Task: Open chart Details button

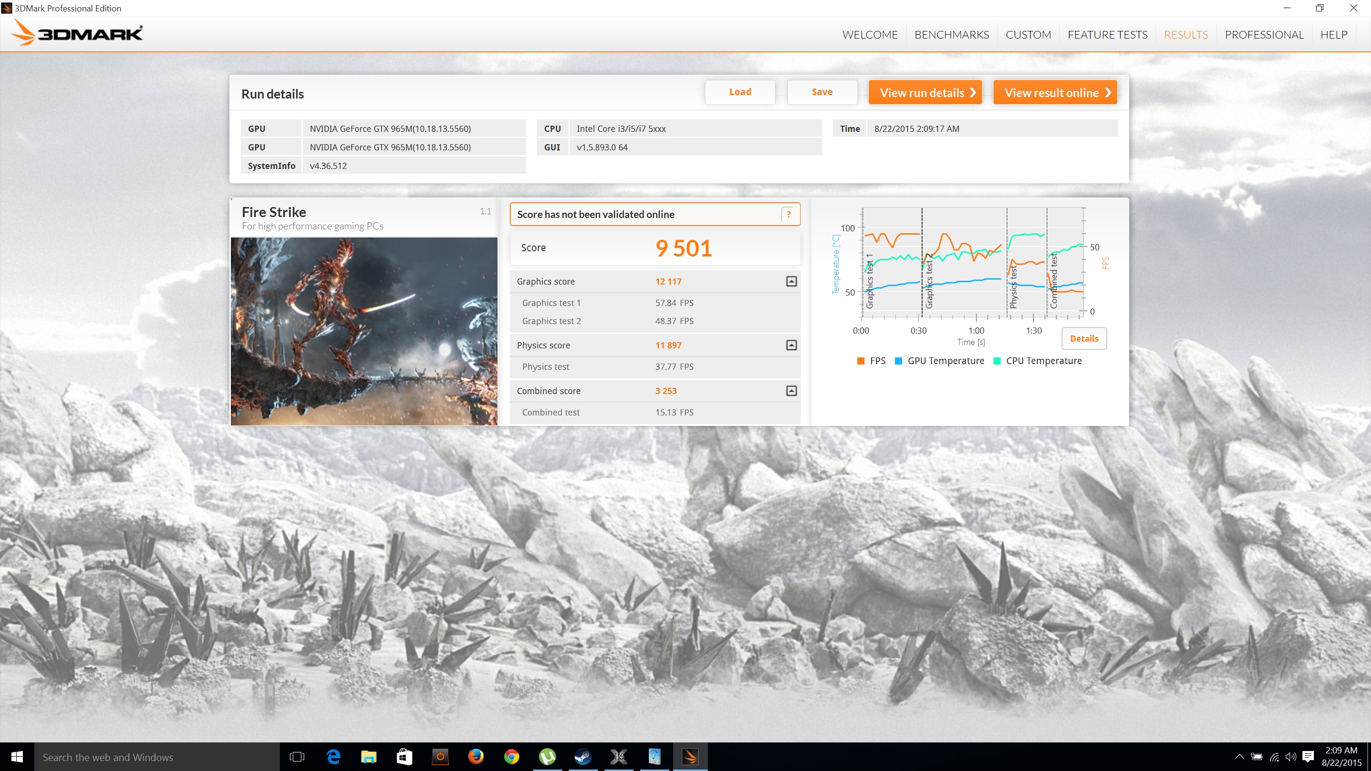Action: [x=1084, y=338]
